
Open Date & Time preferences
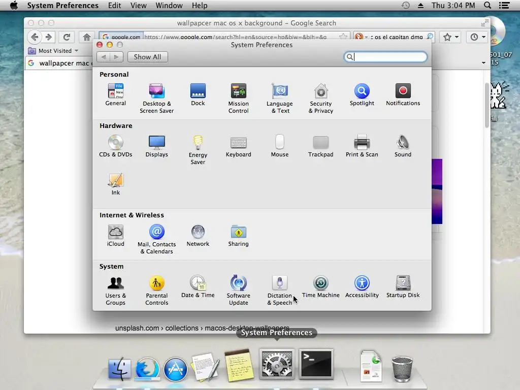198,286
